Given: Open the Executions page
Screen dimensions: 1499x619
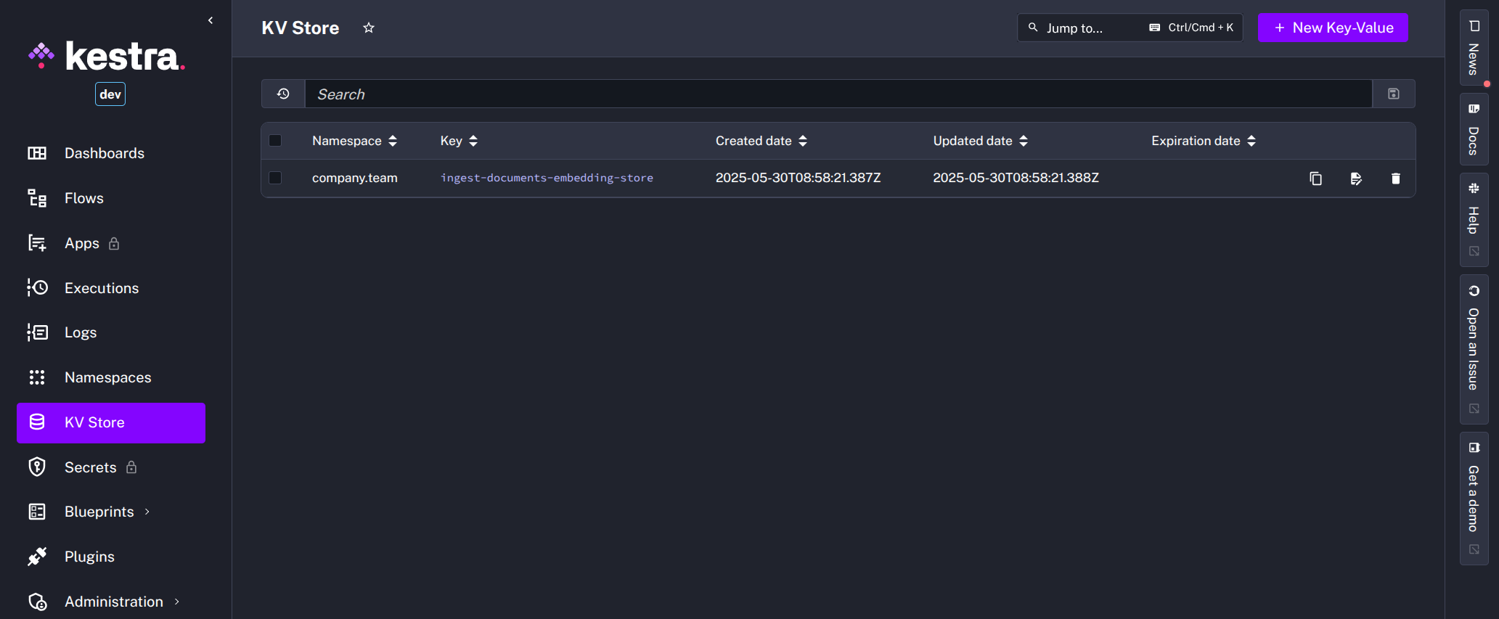Looking at the screenshot, I should (x=111, y=288).
